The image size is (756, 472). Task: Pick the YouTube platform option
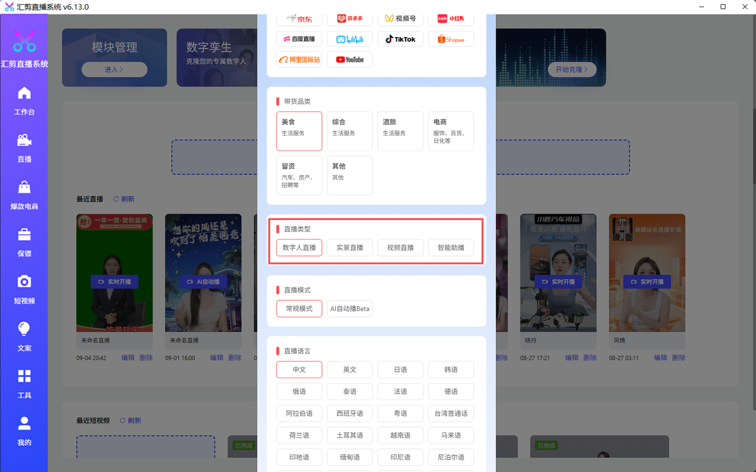pyautogui.click(x=350, y=60)
